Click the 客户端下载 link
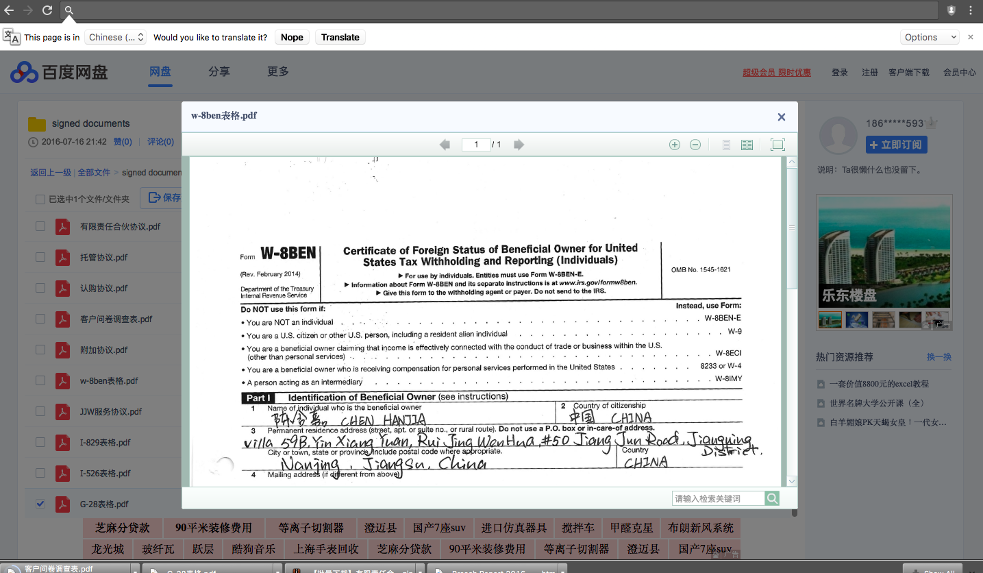 tap(909, 72)
